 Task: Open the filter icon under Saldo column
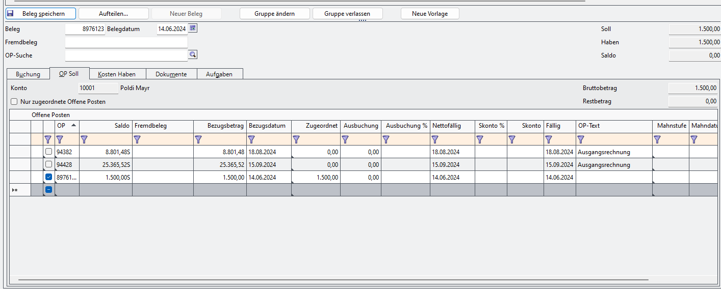click(x=84, y=139)
